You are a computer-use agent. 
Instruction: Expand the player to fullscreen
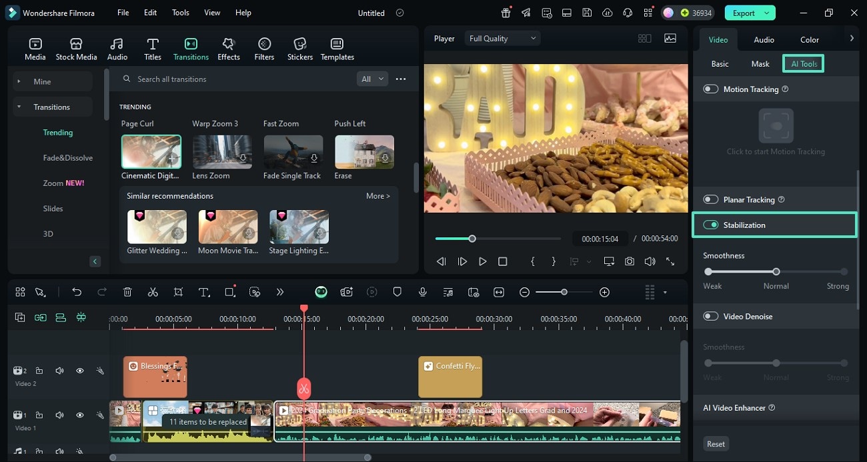pyautogui.click(x=670, y=261)
